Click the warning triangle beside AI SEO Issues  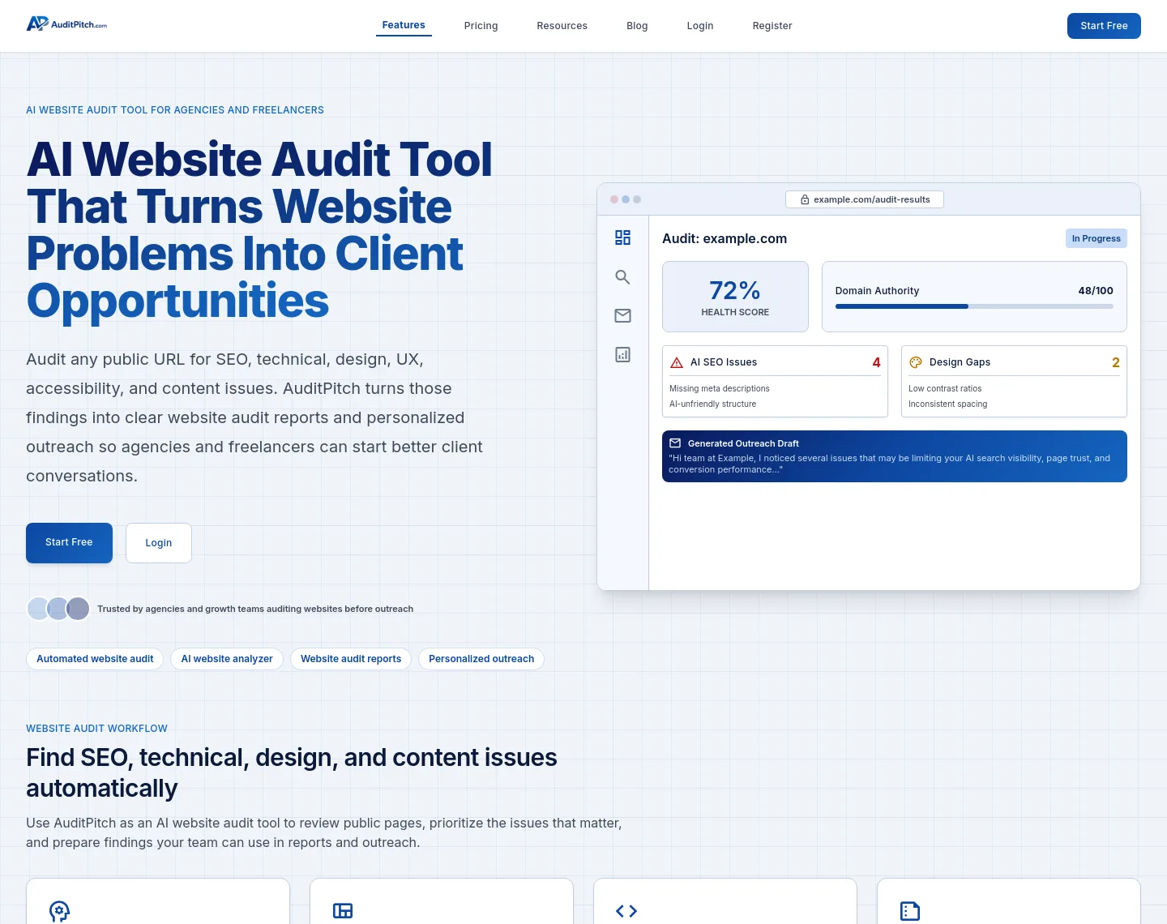pos(677,362)
